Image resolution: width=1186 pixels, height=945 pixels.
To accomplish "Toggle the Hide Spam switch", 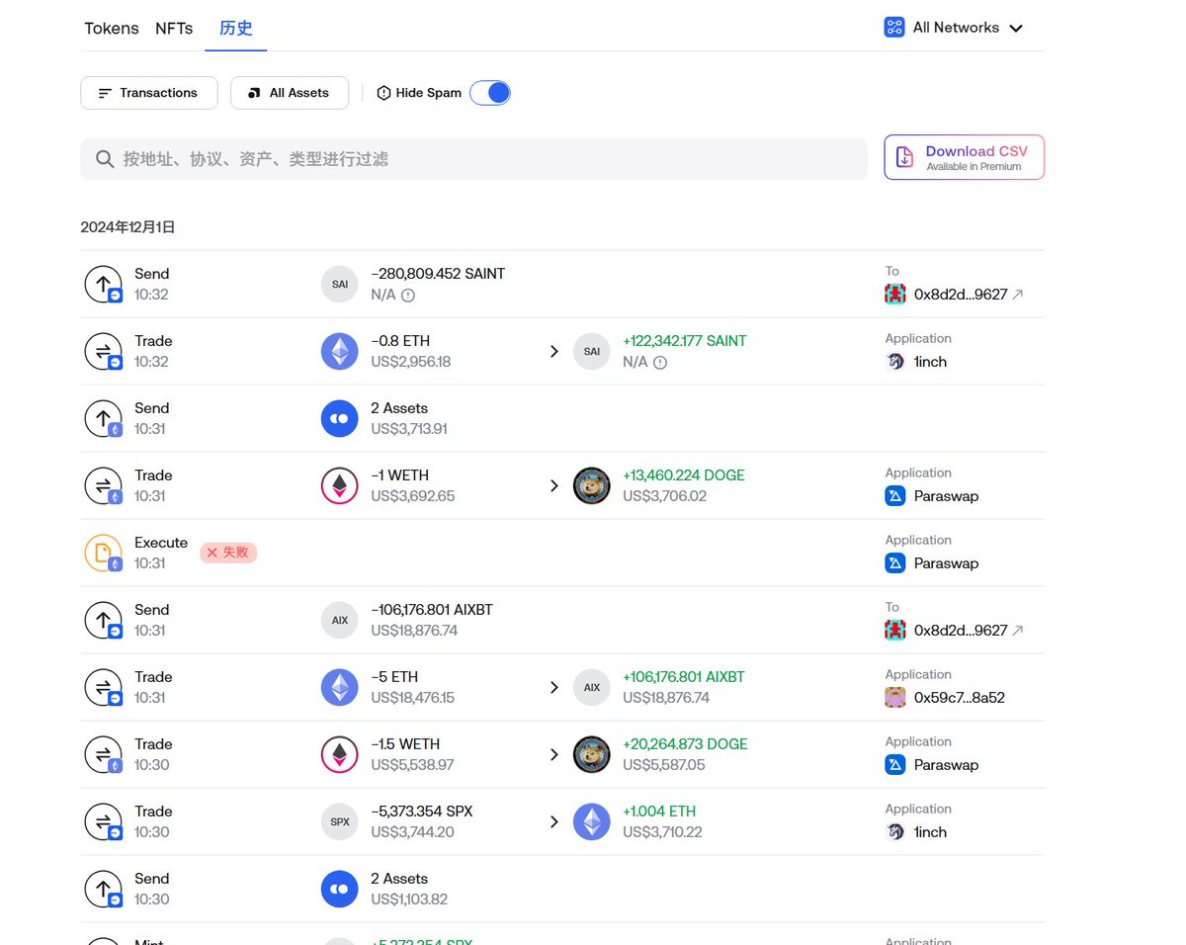I will (490, 93).
